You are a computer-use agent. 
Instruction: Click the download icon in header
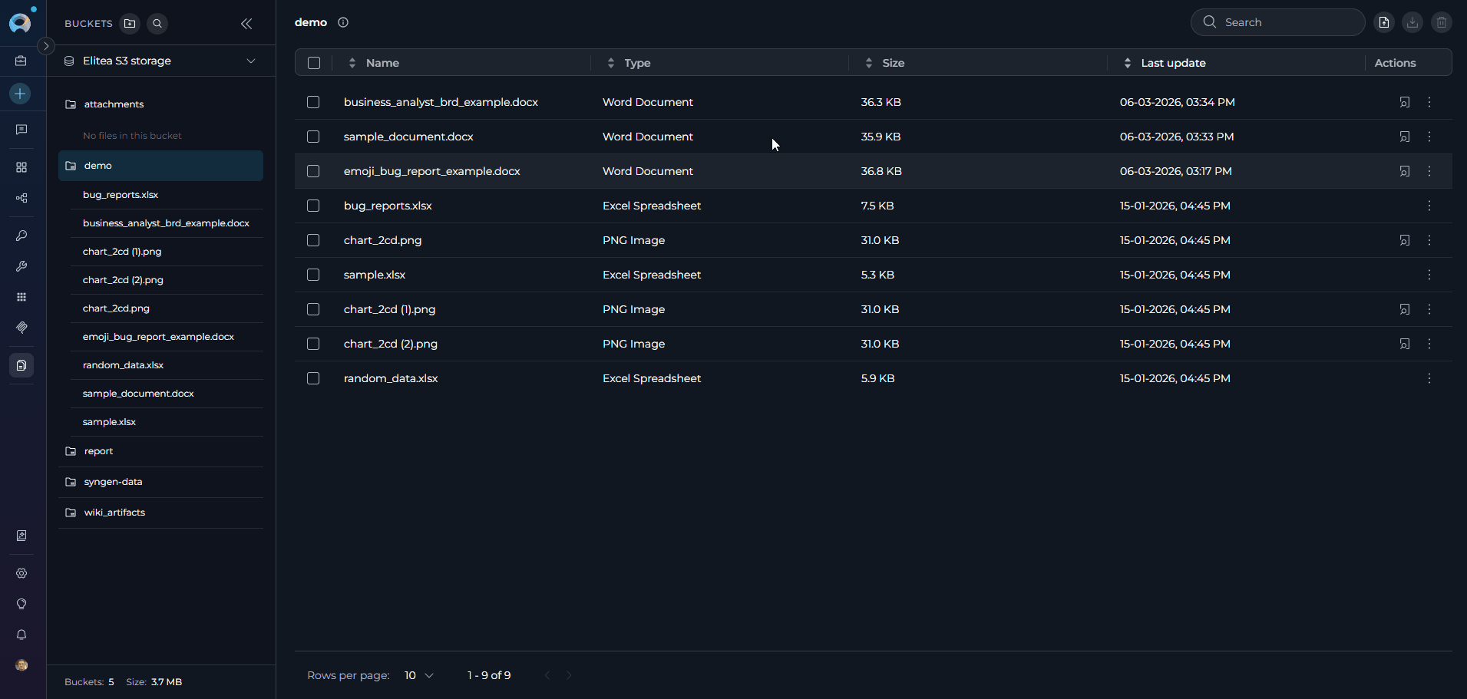1412,22
